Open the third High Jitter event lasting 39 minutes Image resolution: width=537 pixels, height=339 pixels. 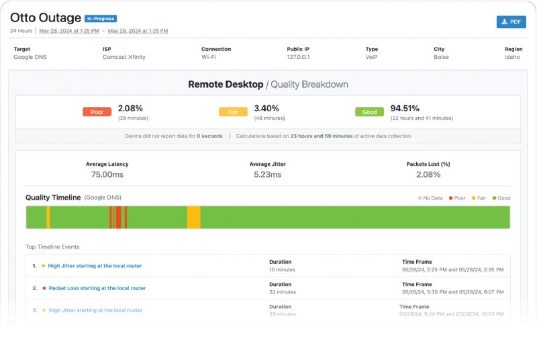pos(95,310)
